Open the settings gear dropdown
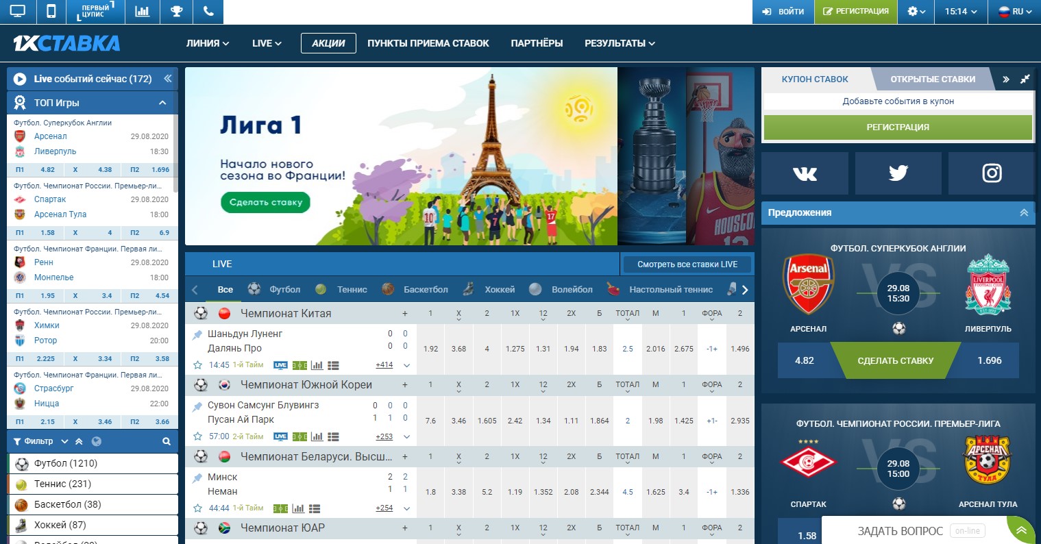This screenshot has width=1041, height=544. pyautogui.click(x=916, y=12)
